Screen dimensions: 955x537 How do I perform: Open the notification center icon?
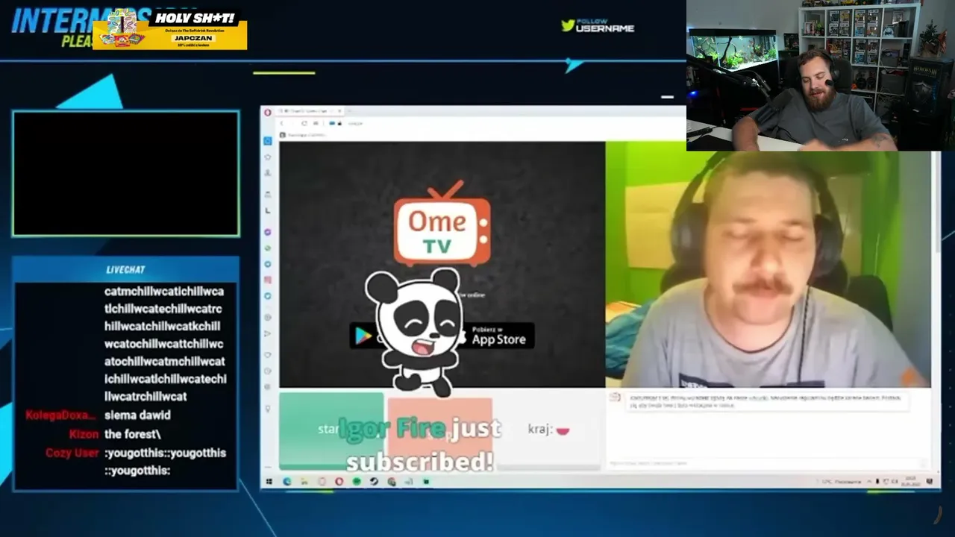929,482
